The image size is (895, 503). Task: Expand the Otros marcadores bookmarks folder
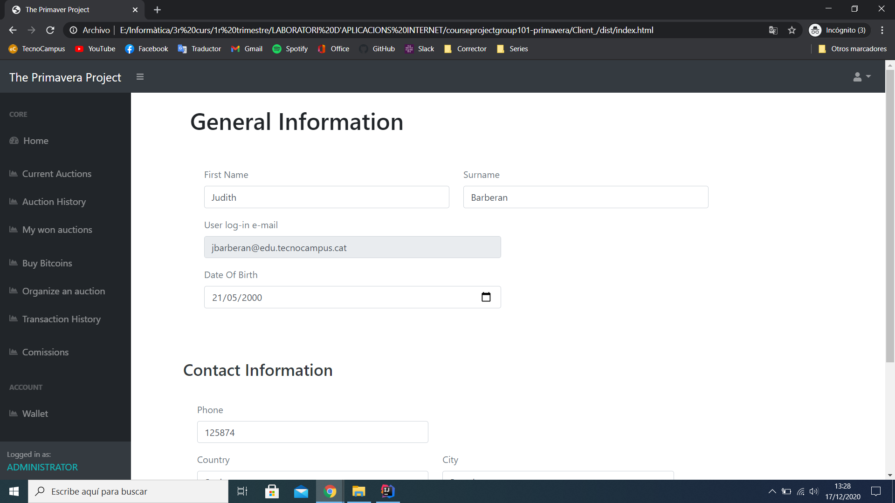pos(853,48)
